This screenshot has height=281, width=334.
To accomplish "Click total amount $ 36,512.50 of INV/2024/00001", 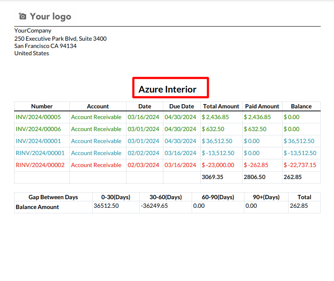I will tap(217, 141).
